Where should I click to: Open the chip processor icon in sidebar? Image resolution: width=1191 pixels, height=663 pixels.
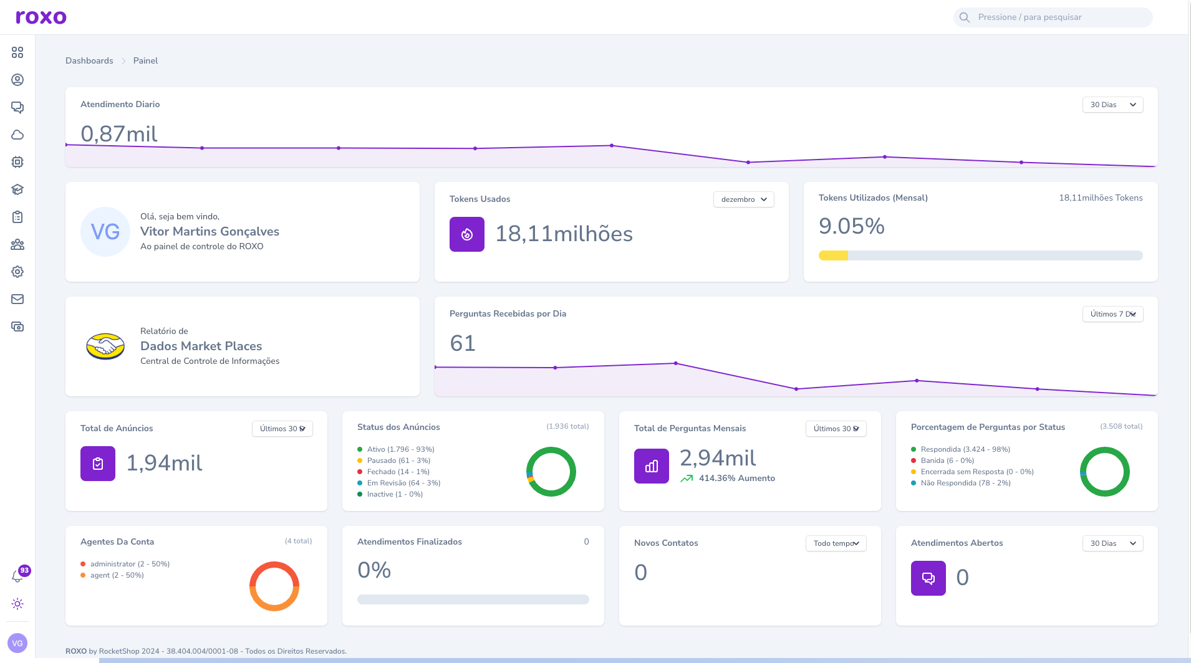pos(17,162)
